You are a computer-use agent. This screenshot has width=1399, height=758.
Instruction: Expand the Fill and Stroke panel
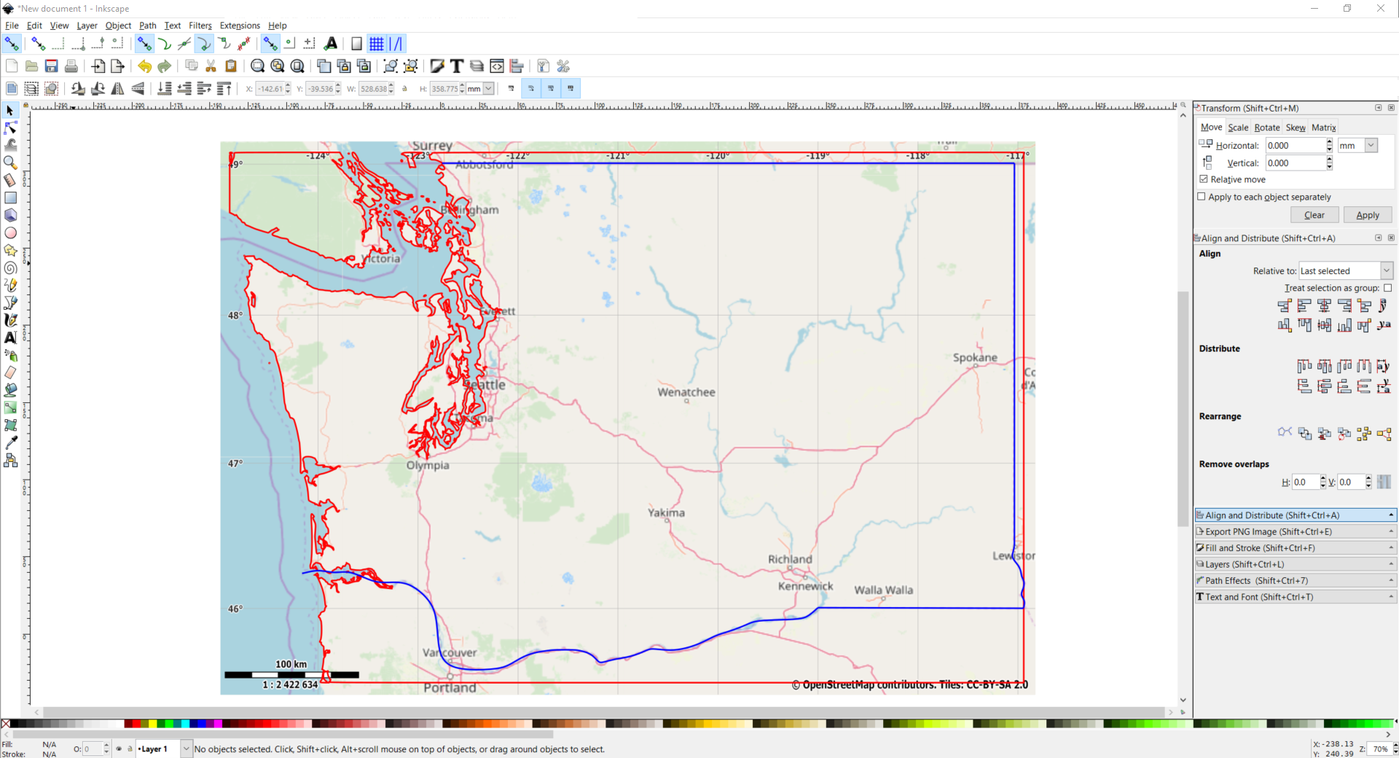1296,548
